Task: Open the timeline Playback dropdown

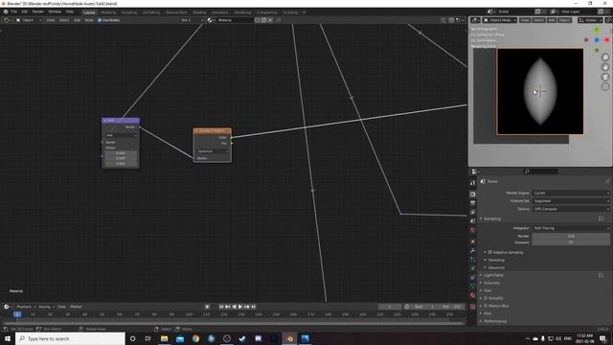Action: 26,307
